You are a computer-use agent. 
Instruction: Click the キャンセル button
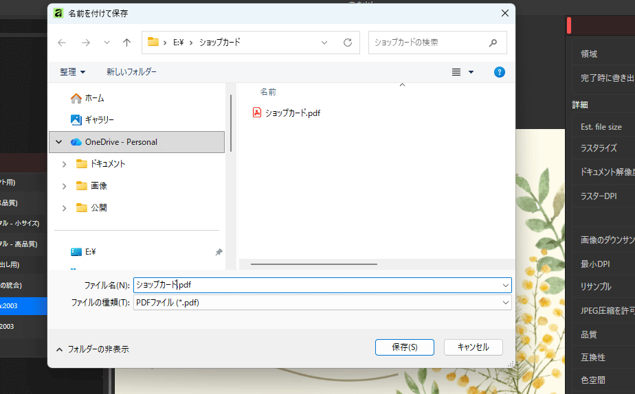(x=474, y=347)
